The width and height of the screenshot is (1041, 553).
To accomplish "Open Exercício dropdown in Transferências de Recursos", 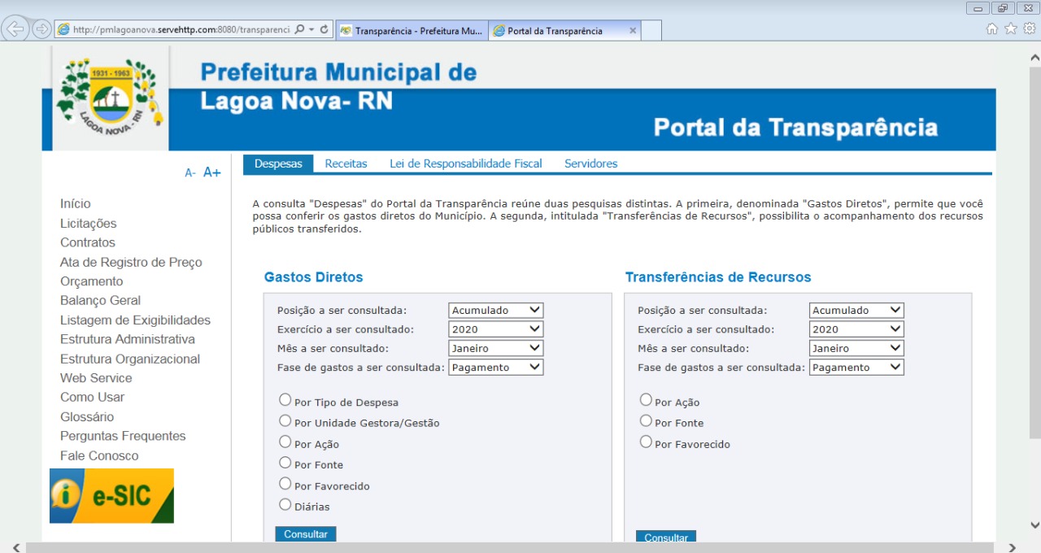I will (856, 329).
